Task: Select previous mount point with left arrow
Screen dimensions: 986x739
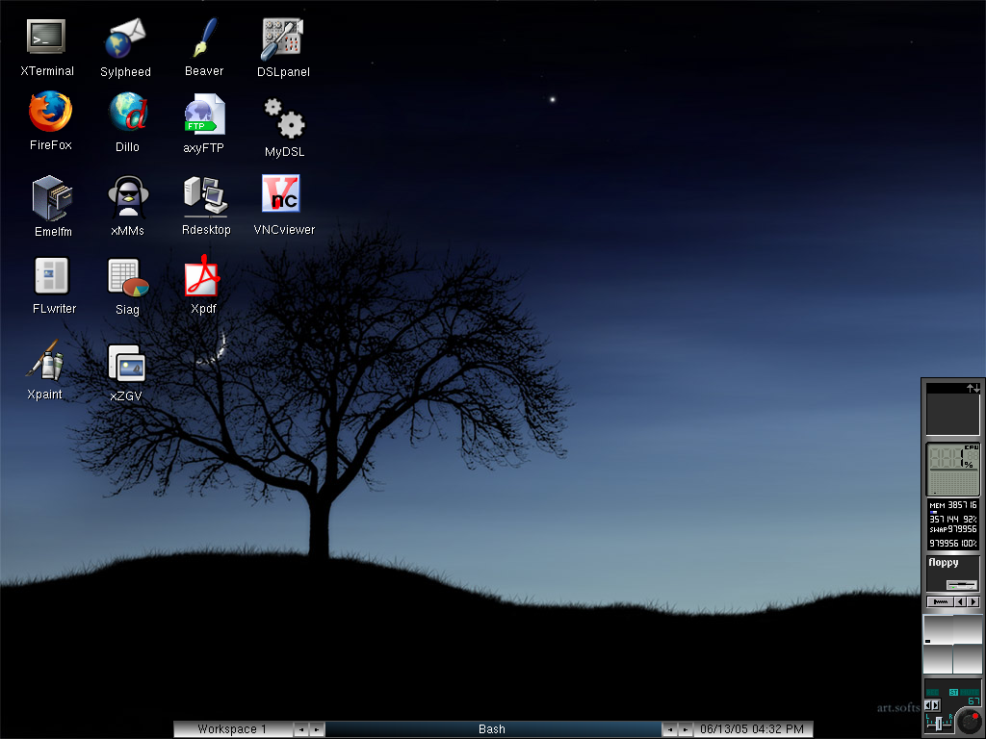Action: tap(961, 602)
